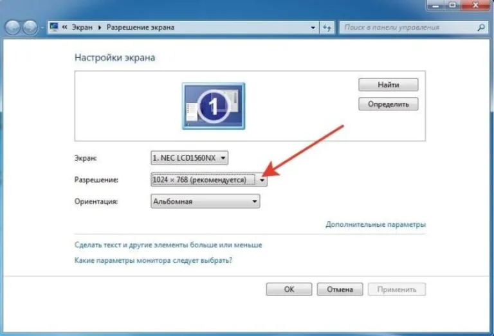Click the Отмена button

coord(340,289)
